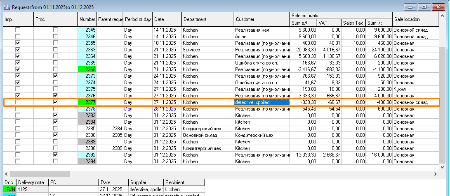The height and width of the screenshot is (196, 450).
Task: Check the Imp. checkbox for request 2345
Action: pos(18,30)
